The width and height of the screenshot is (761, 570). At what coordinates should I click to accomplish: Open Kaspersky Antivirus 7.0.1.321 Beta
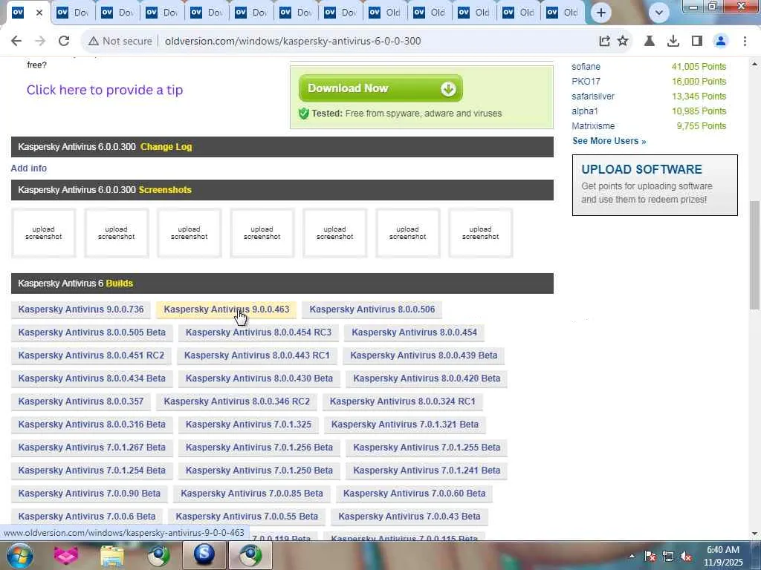pos(405,425)
